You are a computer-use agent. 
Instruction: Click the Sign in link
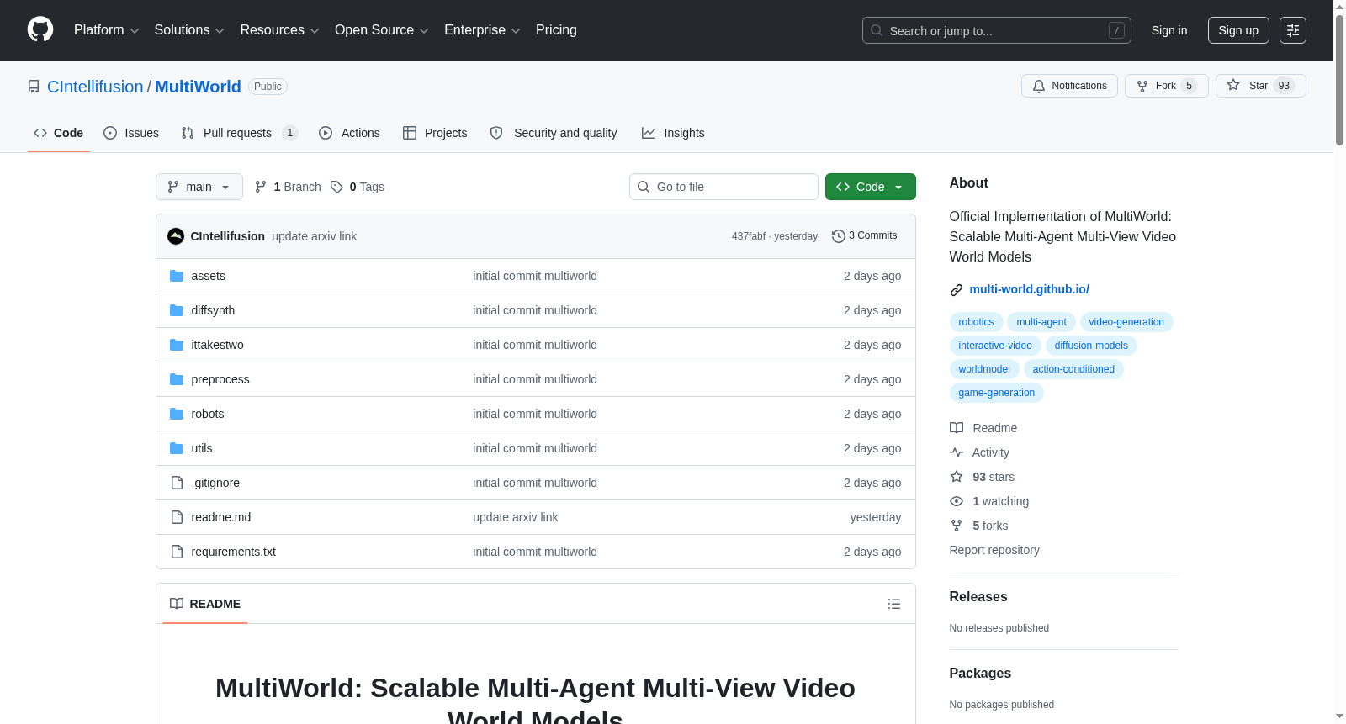(x=1169, y=30)
